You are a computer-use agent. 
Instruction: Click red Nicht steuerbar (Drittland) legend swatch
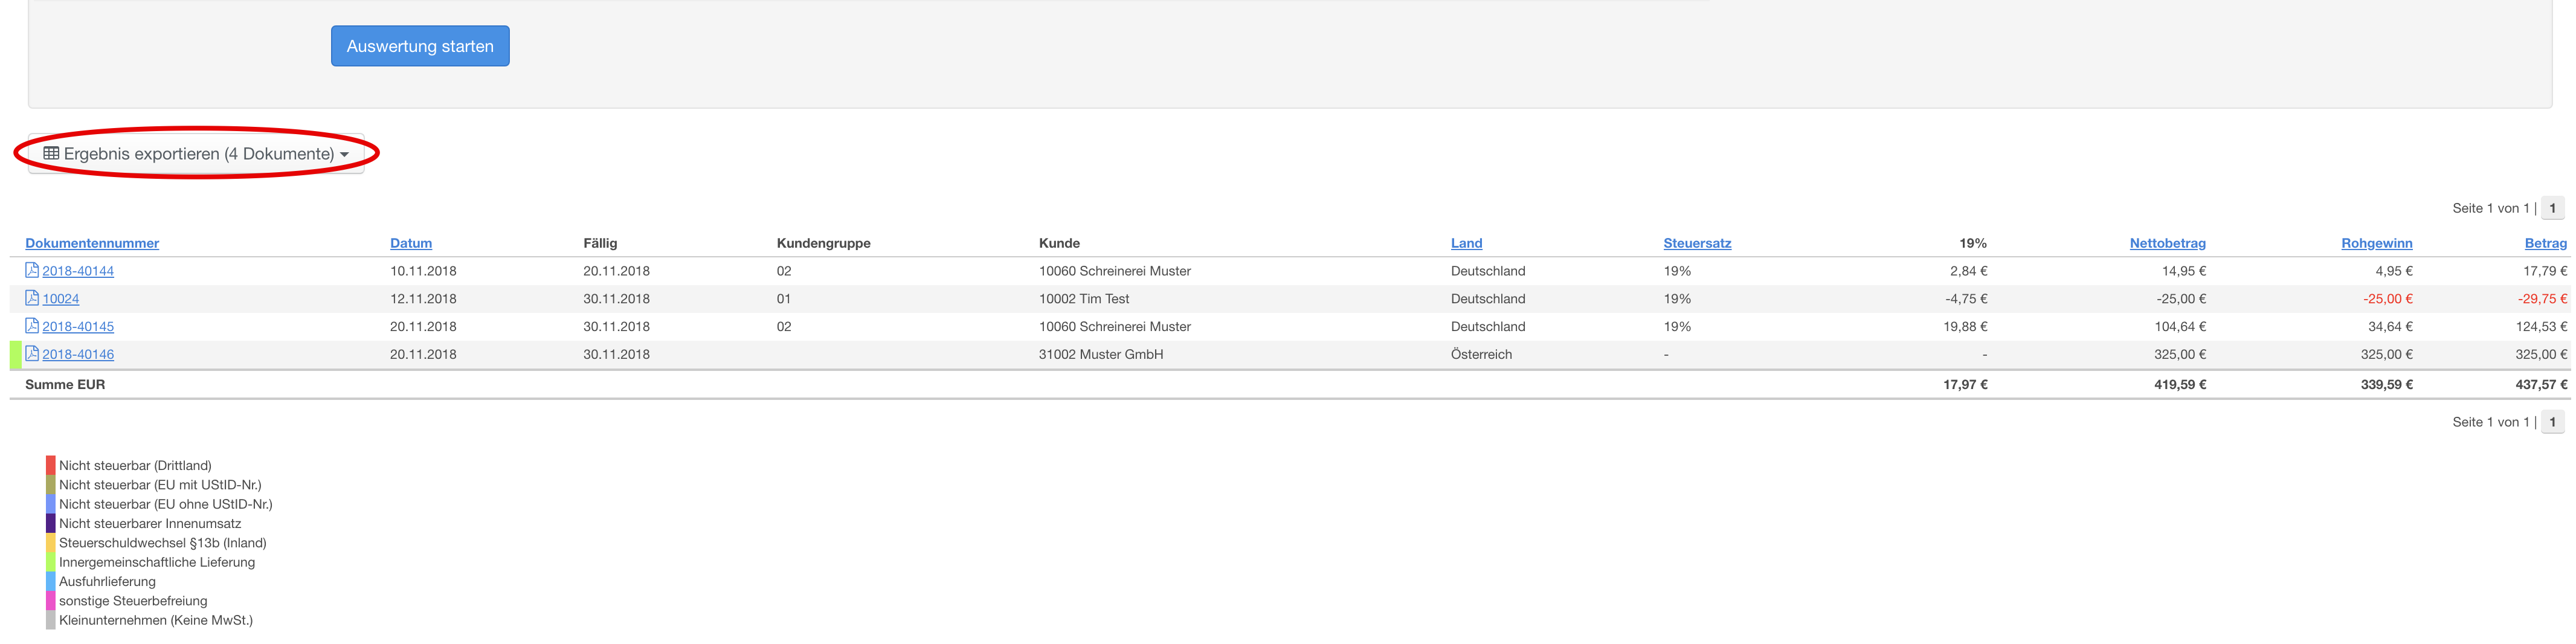50,465
